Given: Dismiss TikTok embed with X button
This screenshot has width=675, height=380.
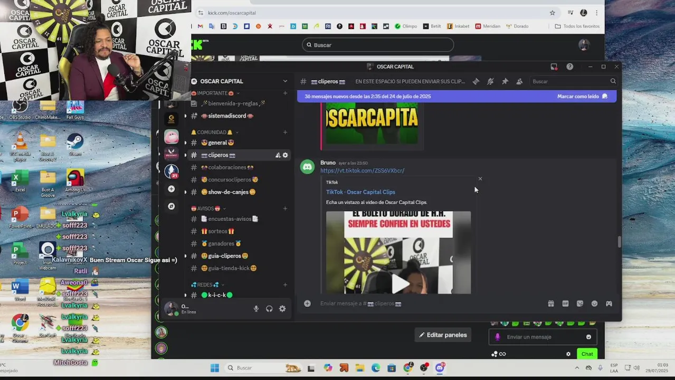Looking at the screenshot, I should pyautogui.click(x=480, y=179).
